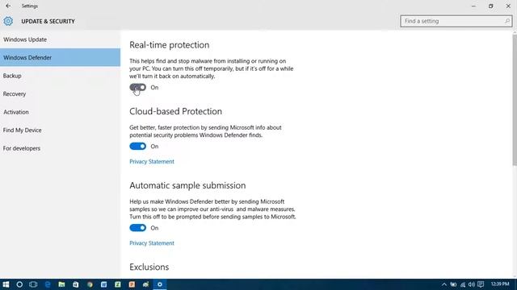Go to Recovery settings
The width and height of the screenshot is (517, 290).
coord(60,94)
